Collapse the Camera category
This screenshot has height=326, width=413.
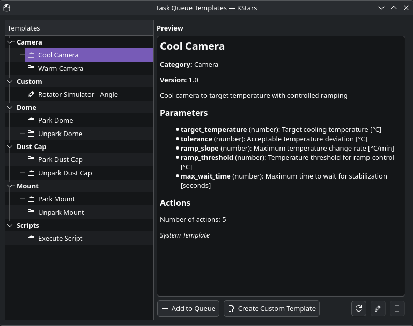(x=10, y=42)
